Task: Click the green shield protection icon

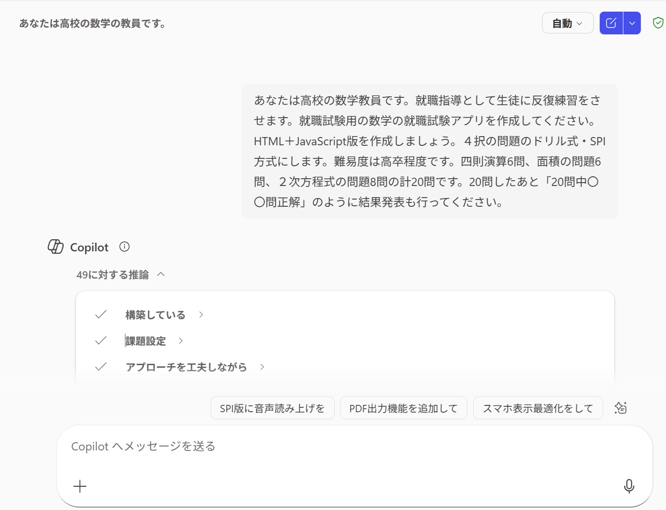Action: [x=658, y=22]
